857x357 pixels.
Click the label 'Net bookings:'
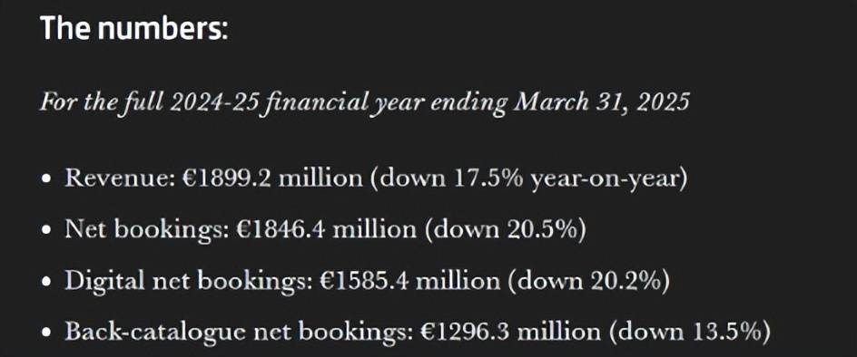coord(146,231)
